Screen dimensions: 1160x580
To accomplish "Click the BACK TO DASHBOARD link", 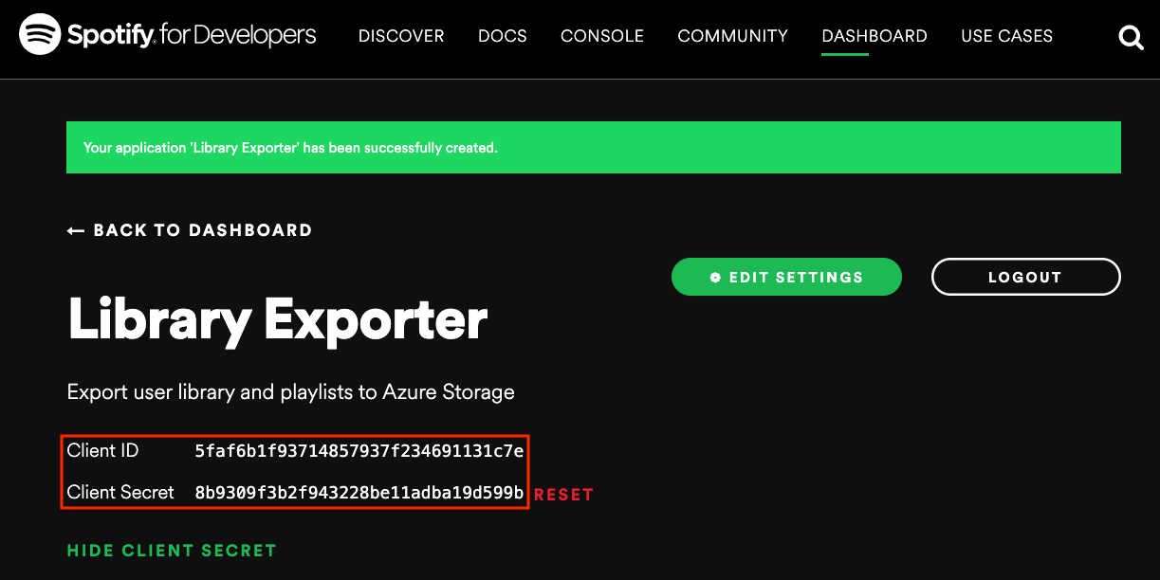I will (x=190, y=230).
